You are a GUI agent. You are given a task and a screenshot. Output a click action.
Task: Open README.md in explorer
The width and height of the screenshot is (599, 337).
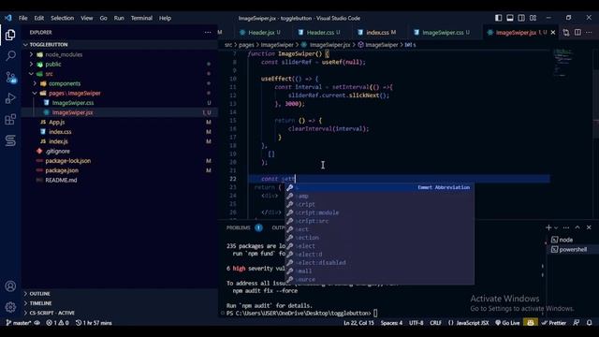(61, 180)
